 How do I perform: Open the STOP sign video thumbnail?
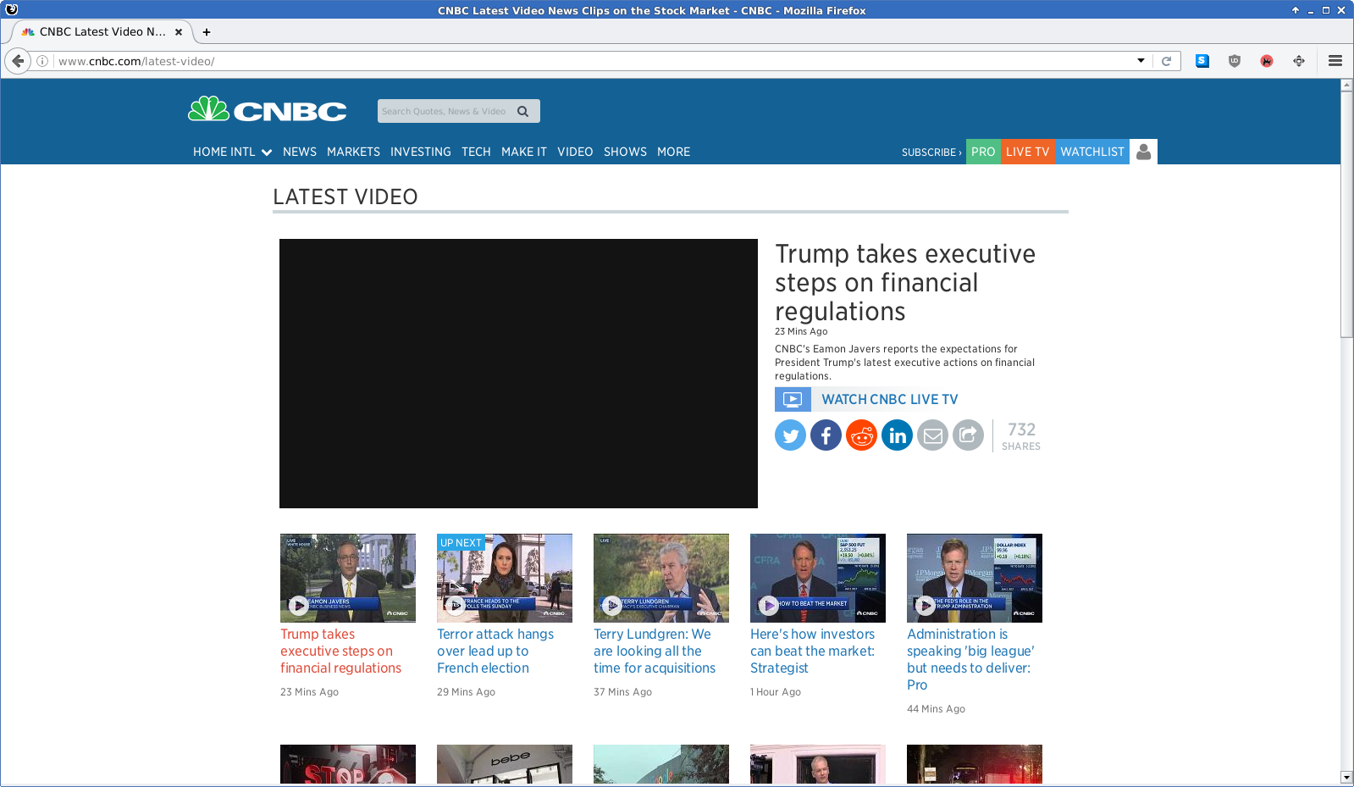coord(348,764)
